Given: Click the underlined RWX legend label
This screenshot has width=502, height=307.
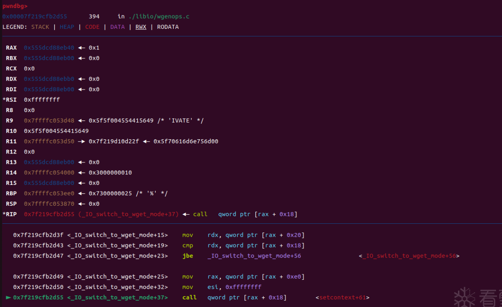Looking at the screenshot, I should [141, 27].
